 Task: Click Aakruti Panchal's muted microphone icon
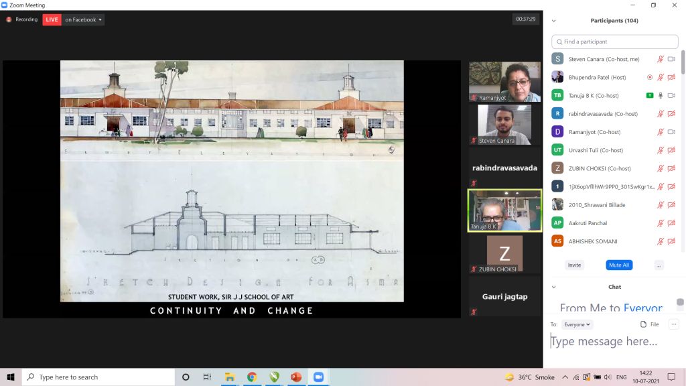tap(661, 223)
